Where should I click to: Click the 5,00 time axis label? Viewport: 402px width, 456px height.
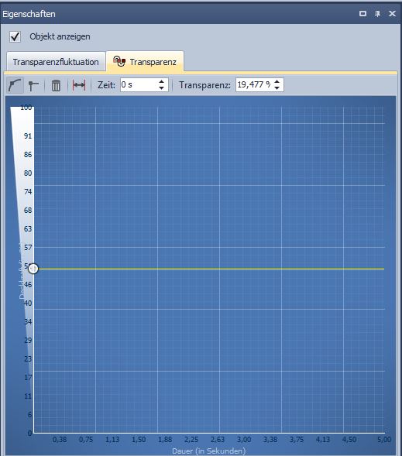(x=384, y=440)
